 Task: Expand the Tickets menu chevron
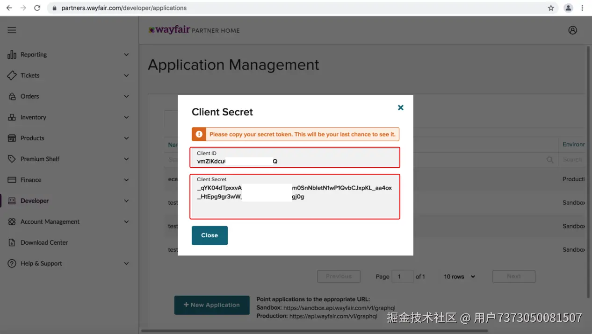point(126,75)
